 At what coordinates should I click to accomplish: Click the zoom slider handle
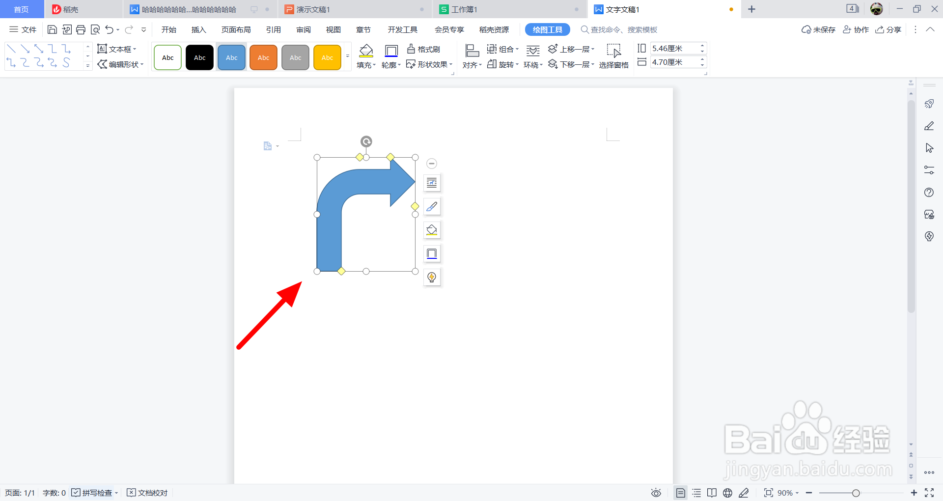click(856, 493)
